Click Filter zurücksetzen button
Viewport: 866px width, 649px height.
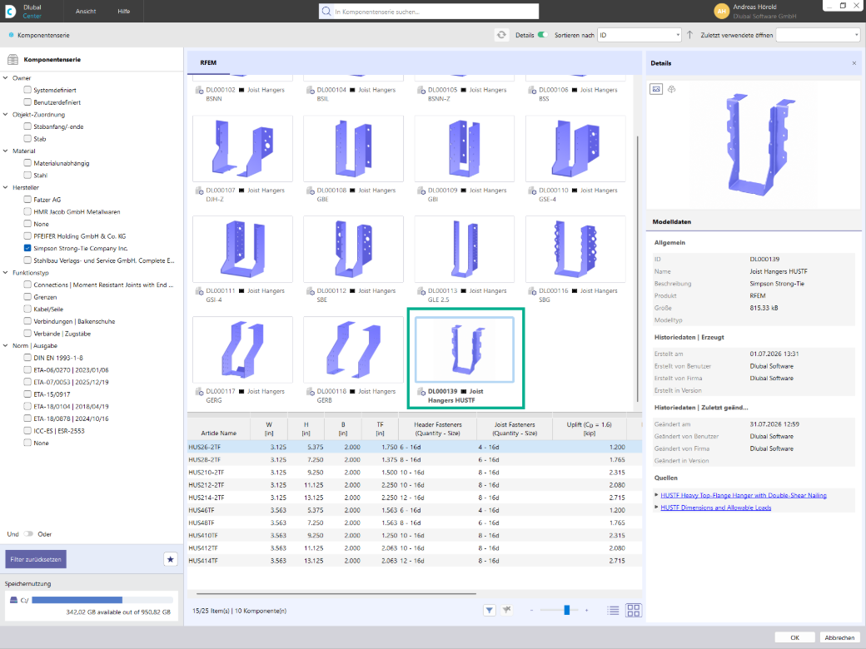(36, 559)
